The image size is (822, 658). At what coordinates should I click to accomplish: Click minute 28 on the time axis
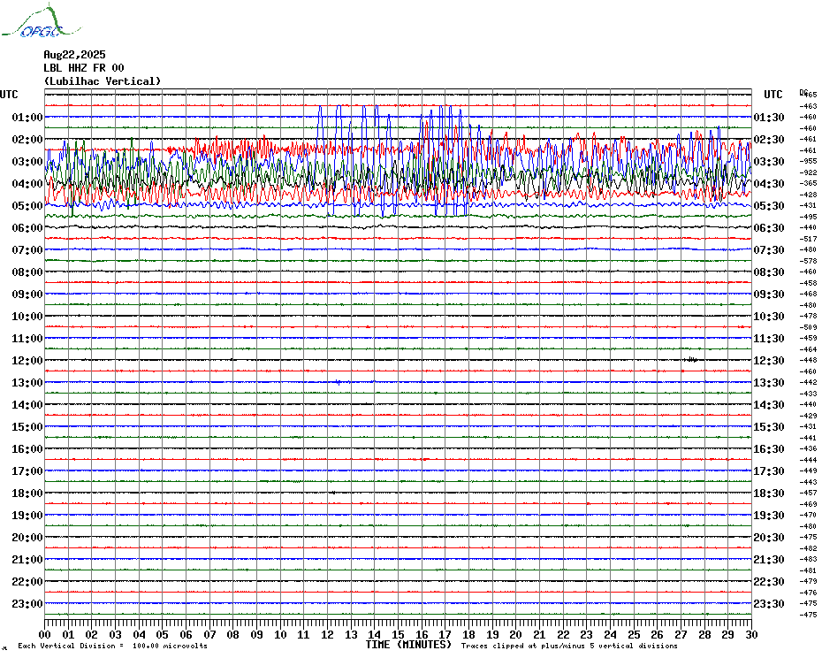coord(704,634)
